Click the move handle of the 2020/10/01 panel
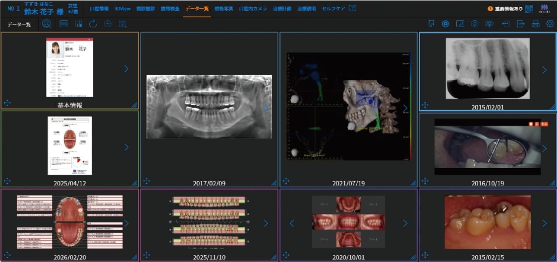The height and width of the screenshot is (262, 557). coord(286,255)
